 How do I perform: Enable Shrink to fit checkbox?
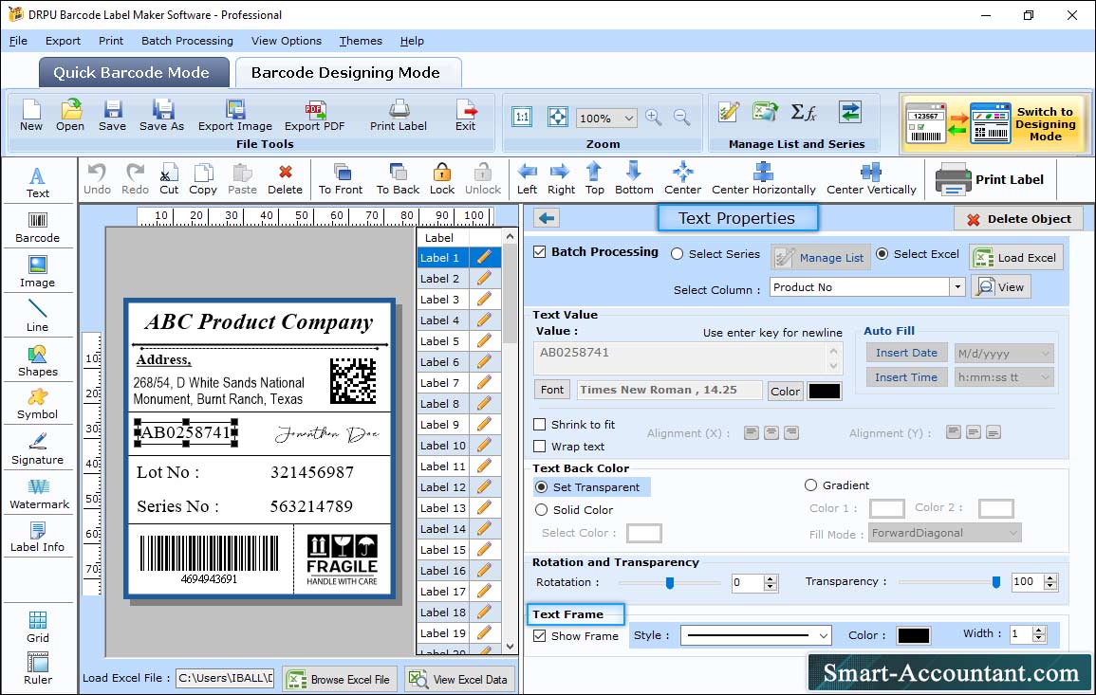540,424
